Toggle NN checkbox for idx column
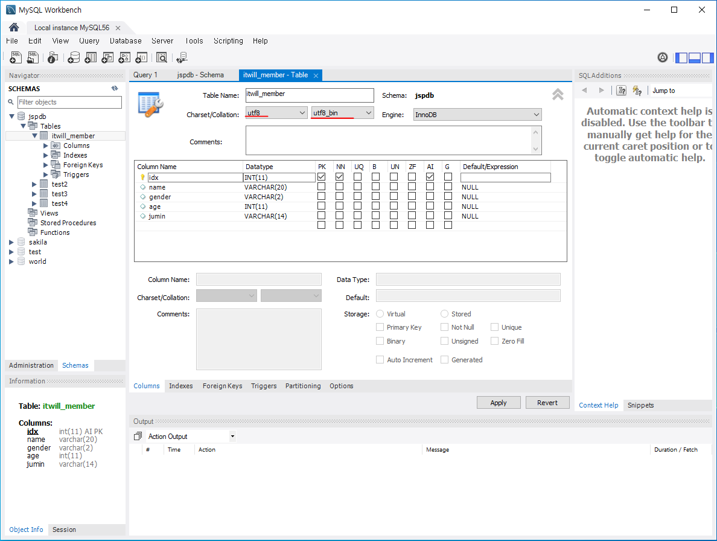Viewport: 717px width, 541px height. tap(339, 176)
